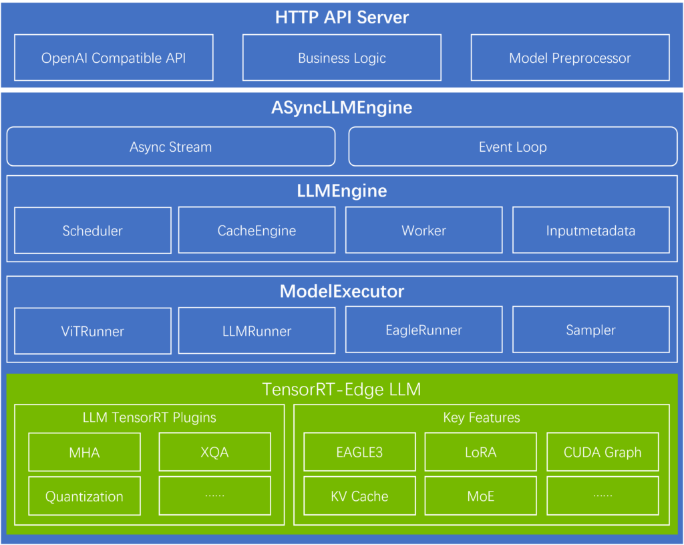Select the Quantization plugin box

tap(85, 496)
